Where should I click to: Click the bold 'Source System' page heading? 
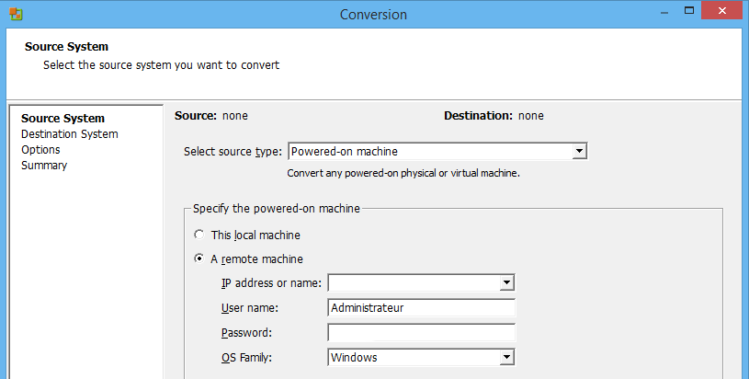[66, 47]
